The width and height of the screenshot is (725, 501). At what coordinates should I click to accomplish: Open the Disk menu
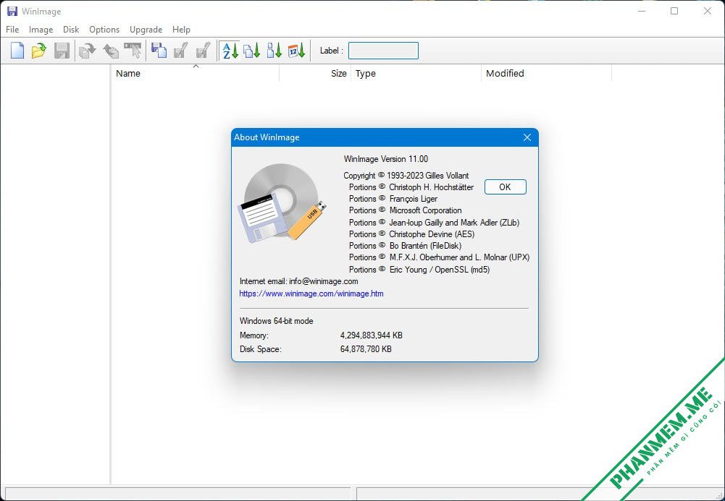(71, 30)
